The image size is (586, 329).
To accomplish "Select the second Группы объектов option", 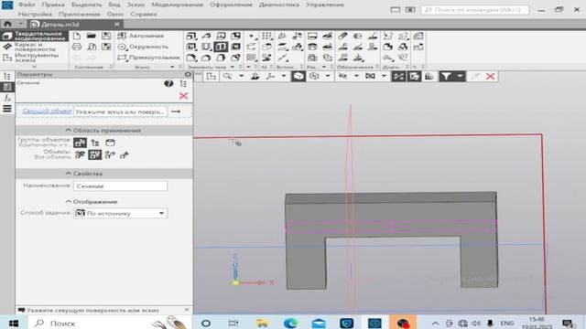I will pyautogui.click(x=95, y=143).
